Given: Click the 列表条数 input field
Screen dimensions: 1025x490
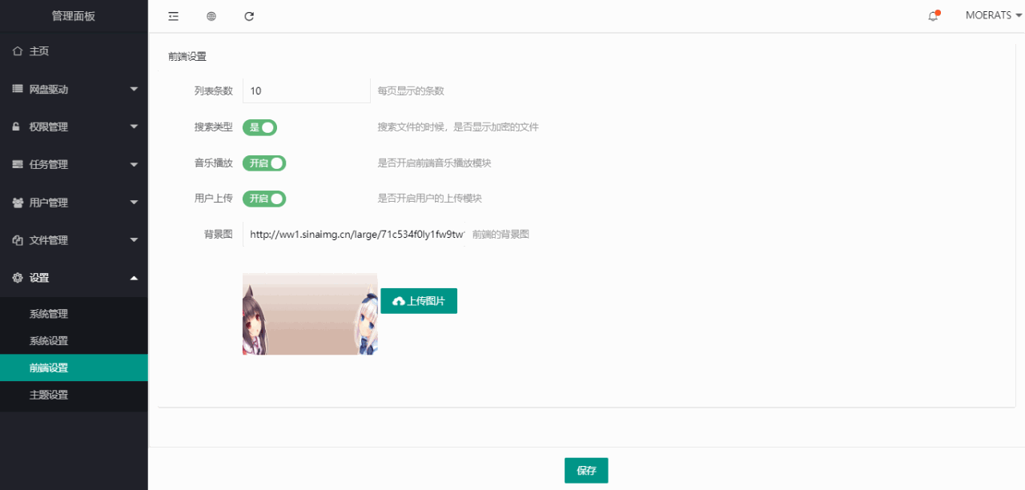Looking at the screenshot, I should [306, 90].
